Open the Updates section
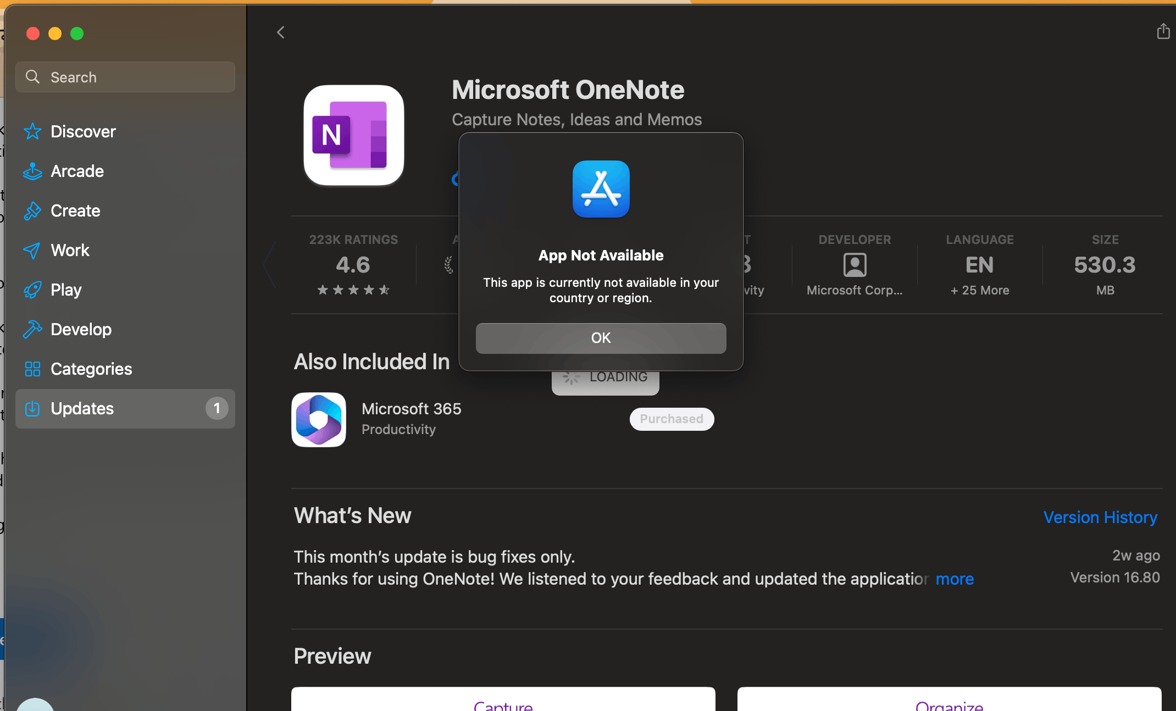Image resolution: width=1176 pixels, height=711 pixels. pyautogui.click(x=125, y=408)
